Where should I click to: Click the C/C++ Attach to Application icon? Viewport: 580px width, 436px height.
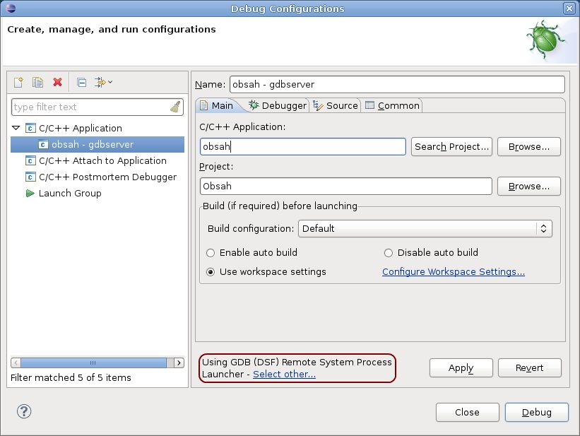(30, 160)
